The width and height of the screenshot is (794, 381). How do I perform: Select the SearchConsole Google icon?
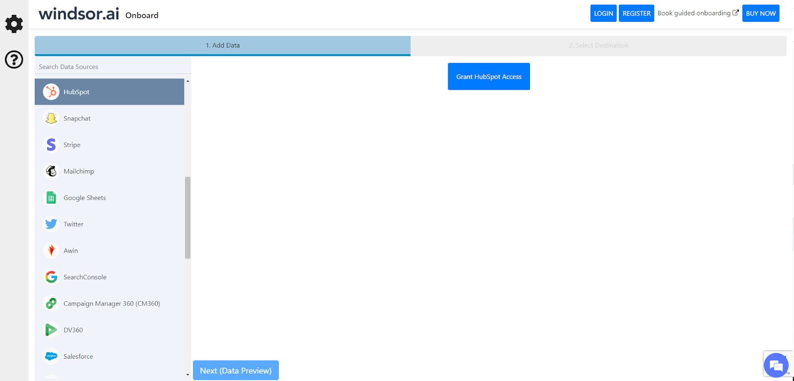pyautogui.click(x=51, y=277)
